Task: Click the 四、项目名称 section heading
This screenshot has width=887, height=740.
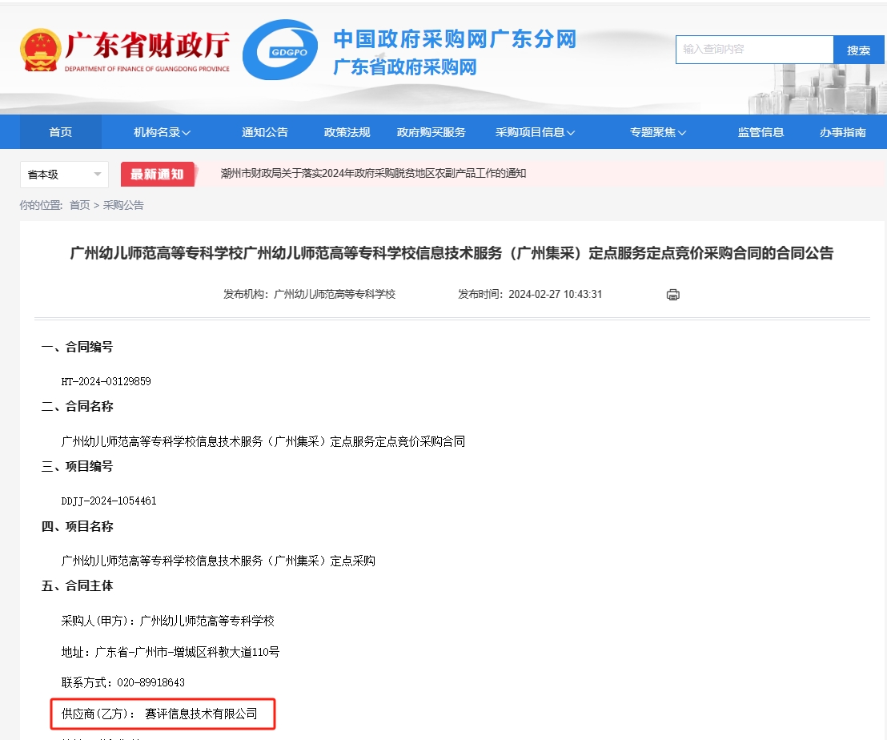Action: tap(77, 526)
